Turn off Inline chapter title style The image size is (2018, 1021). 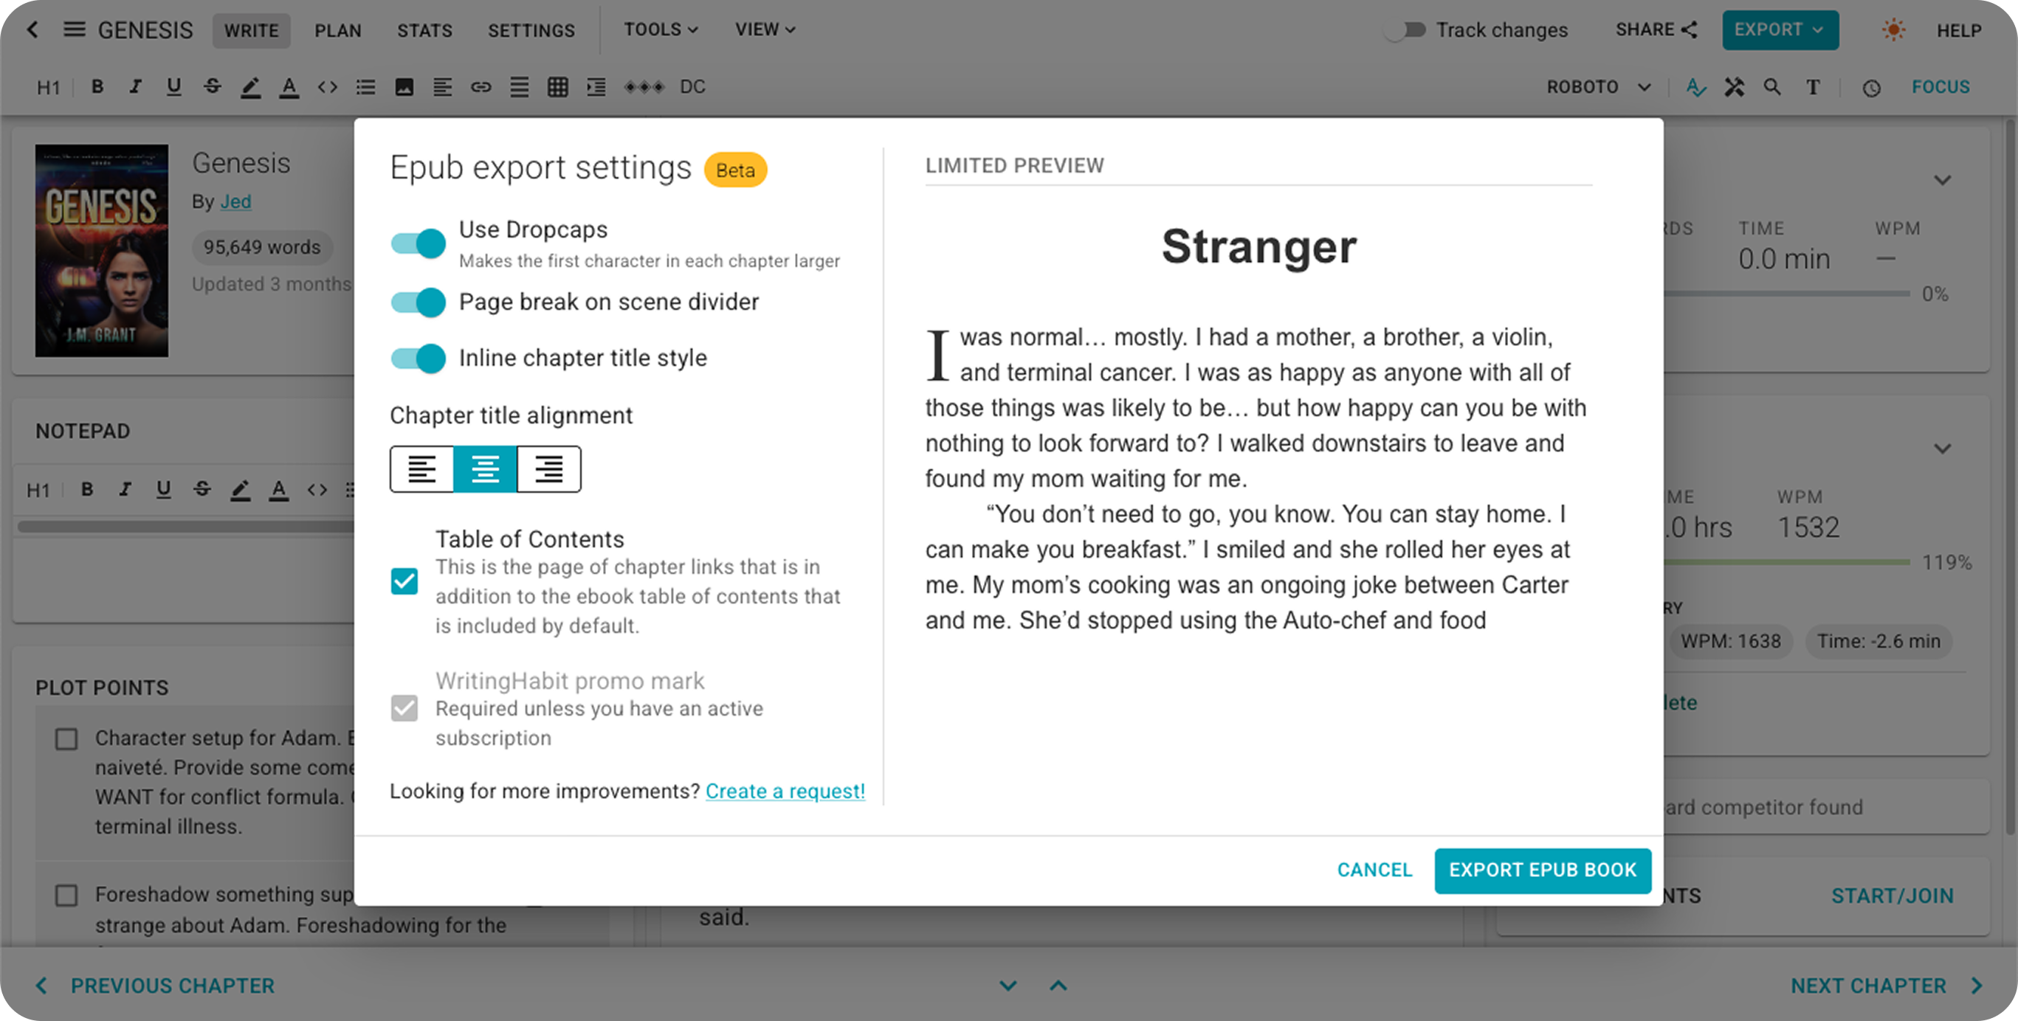[x=419, y=359]
